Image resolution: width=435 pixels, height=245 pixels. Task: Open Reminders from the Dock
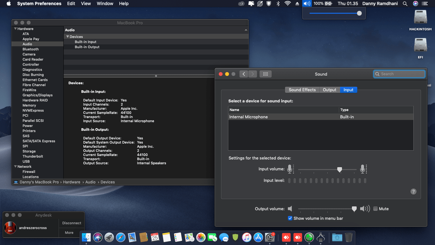(178, 237)
